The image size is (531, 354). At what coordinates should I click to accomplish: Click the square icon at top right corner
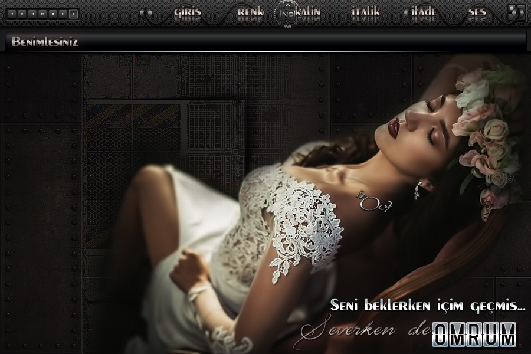tap(516, 12)
